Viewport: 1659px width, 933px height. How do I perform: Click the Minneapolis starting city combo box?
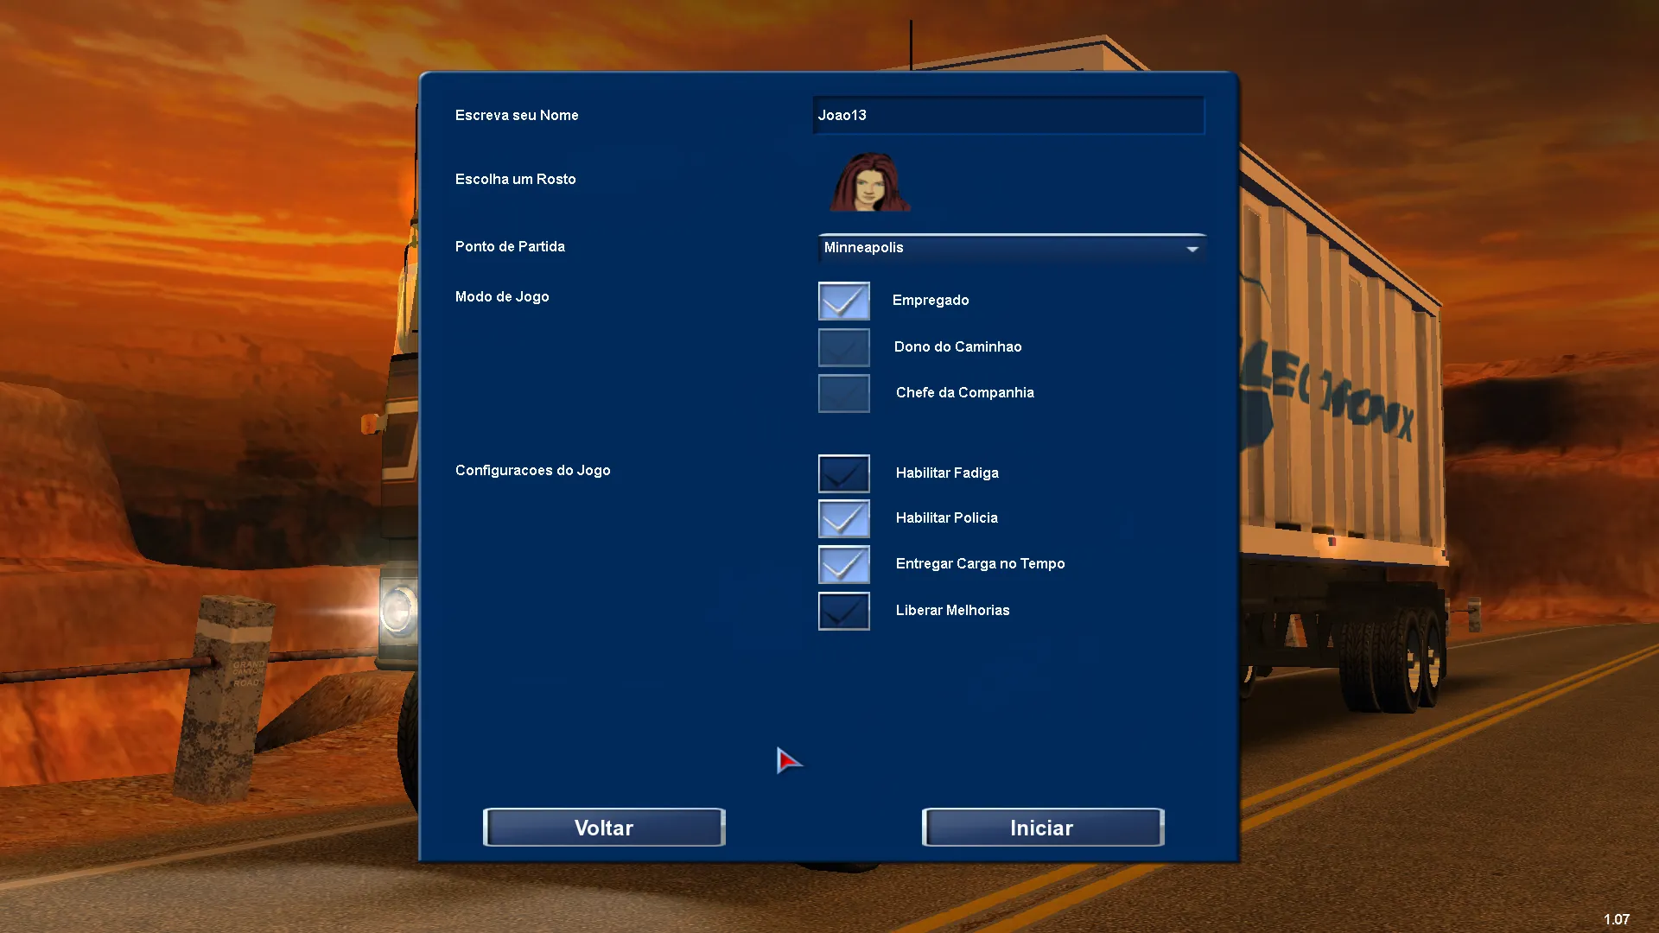(x=1011, y=248)
